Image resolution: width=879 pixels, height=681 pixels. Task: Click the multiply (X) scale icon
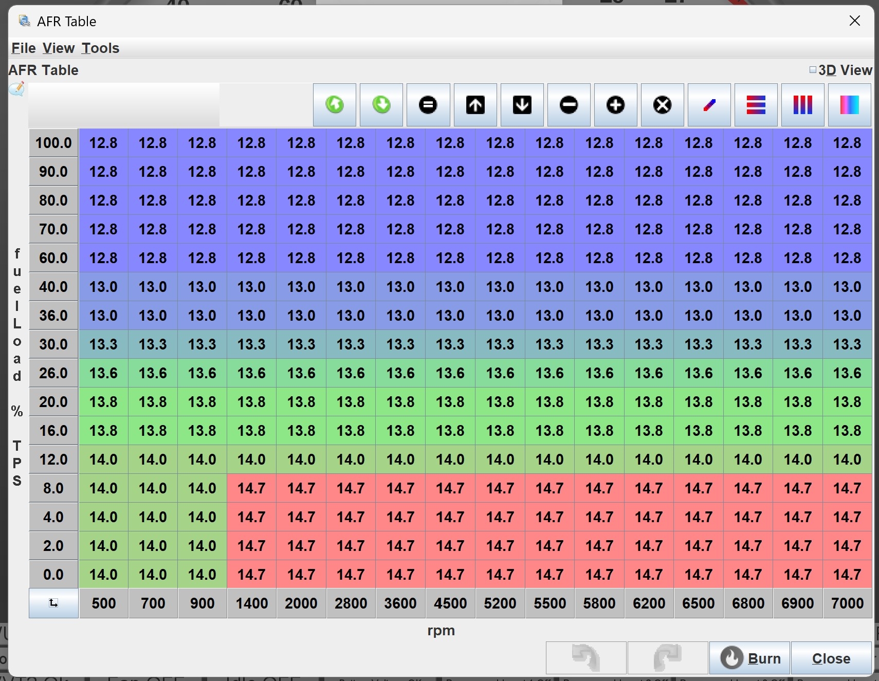tap(662, 105)
